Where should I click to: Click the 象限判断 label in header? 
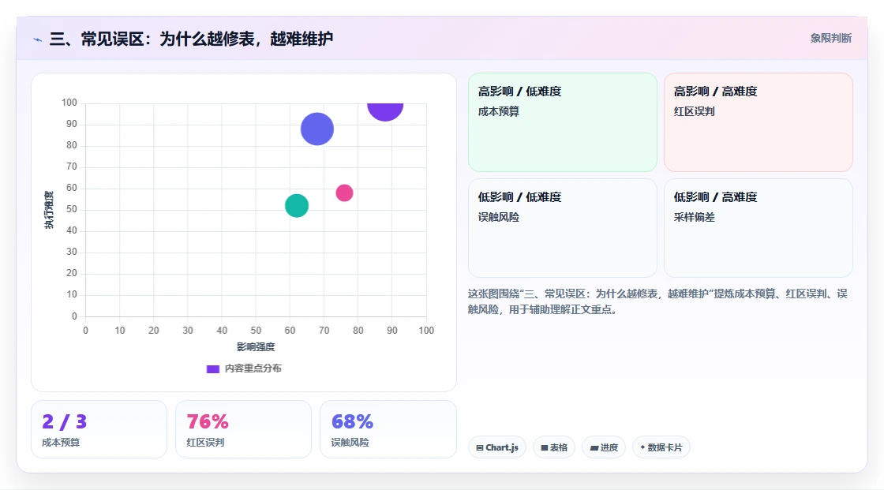tap(830, 39)
